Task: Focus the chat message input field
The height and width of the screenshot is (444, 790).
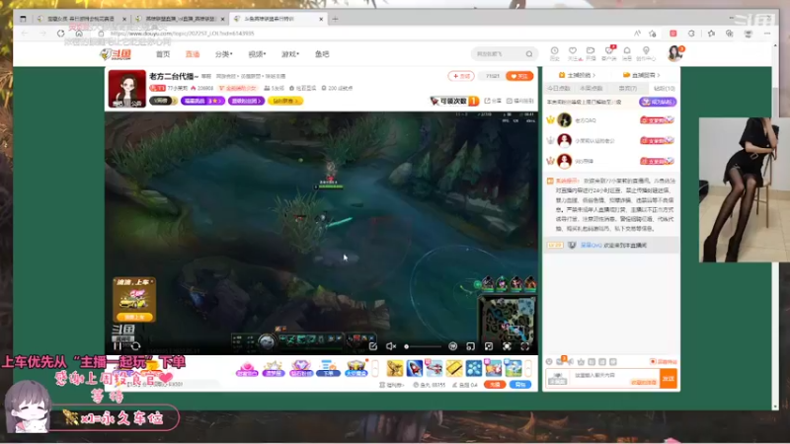Action: point(614,378)
